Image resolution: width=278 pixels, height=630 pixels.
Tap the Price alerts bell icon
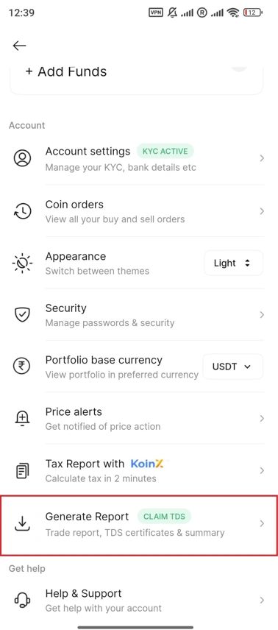(x=23, y=419)
